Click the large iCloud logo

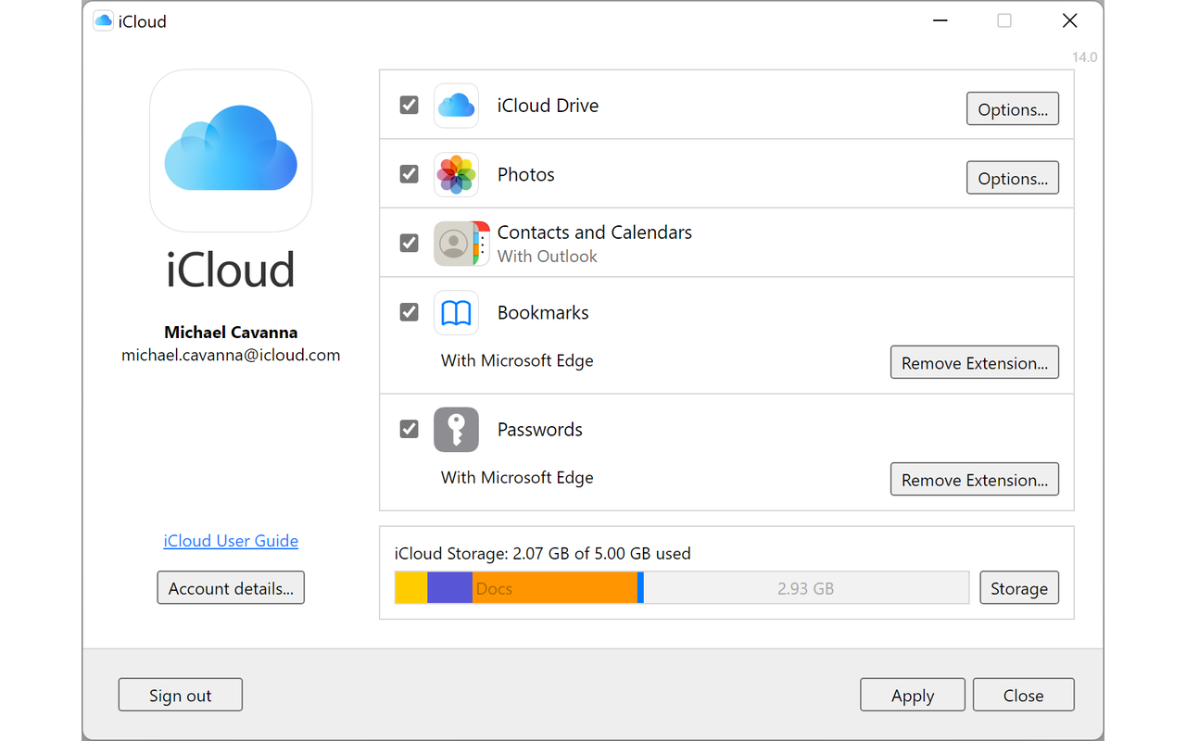click(231, 150)
